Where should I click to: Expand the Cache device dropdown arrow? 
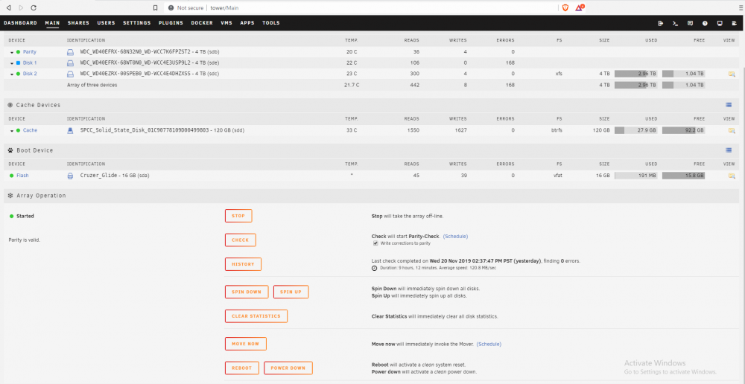click(12, 130)
